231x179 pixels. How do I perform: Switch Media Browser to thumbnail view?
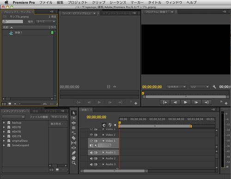click(57, 170)
